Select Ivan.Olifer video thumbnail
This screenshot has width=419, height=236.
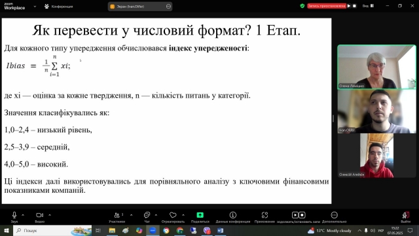[x=377, y=111]
